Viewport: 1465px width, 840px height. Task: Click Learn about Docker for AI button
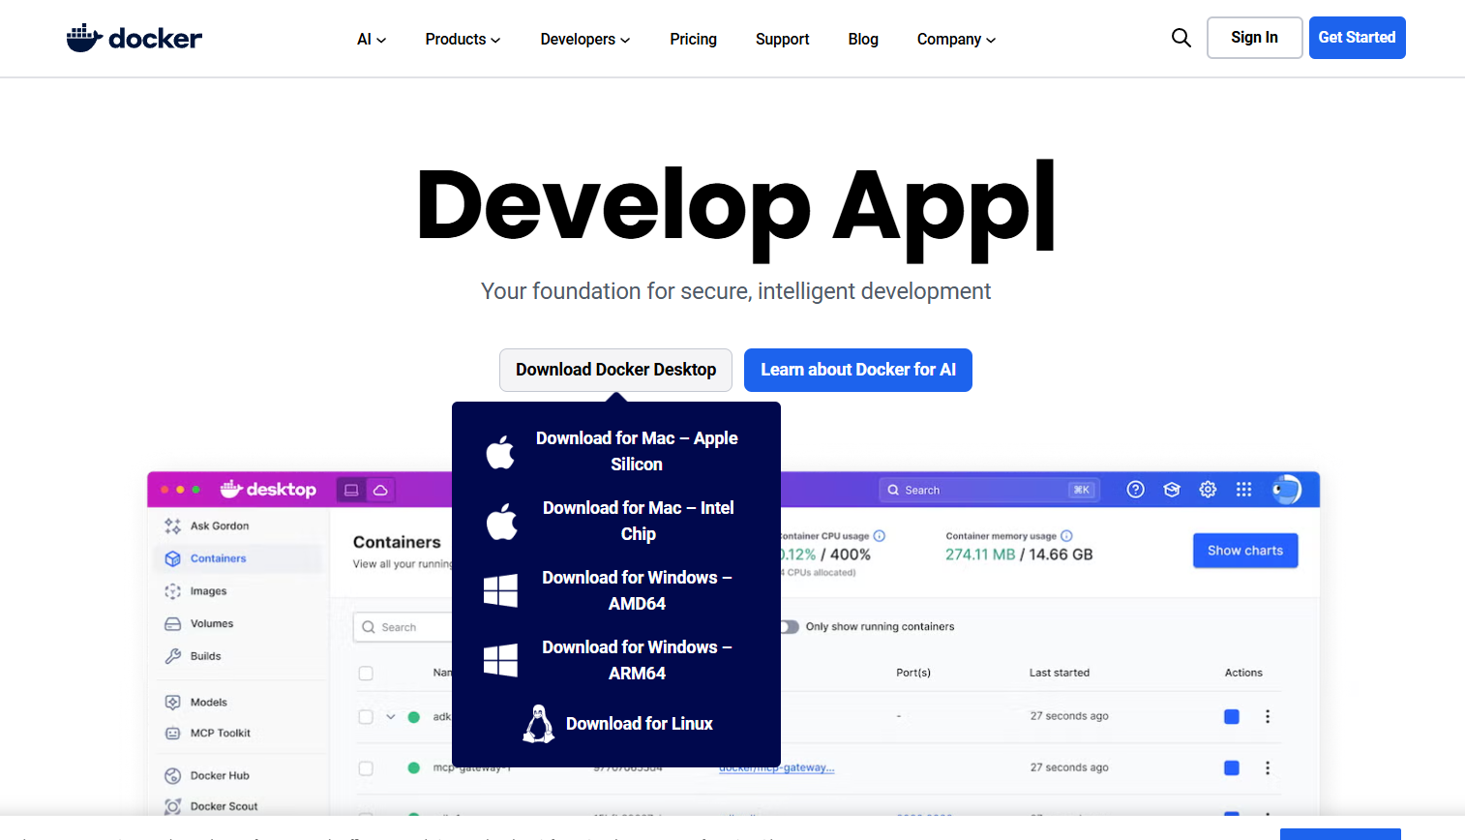(857, 370)
